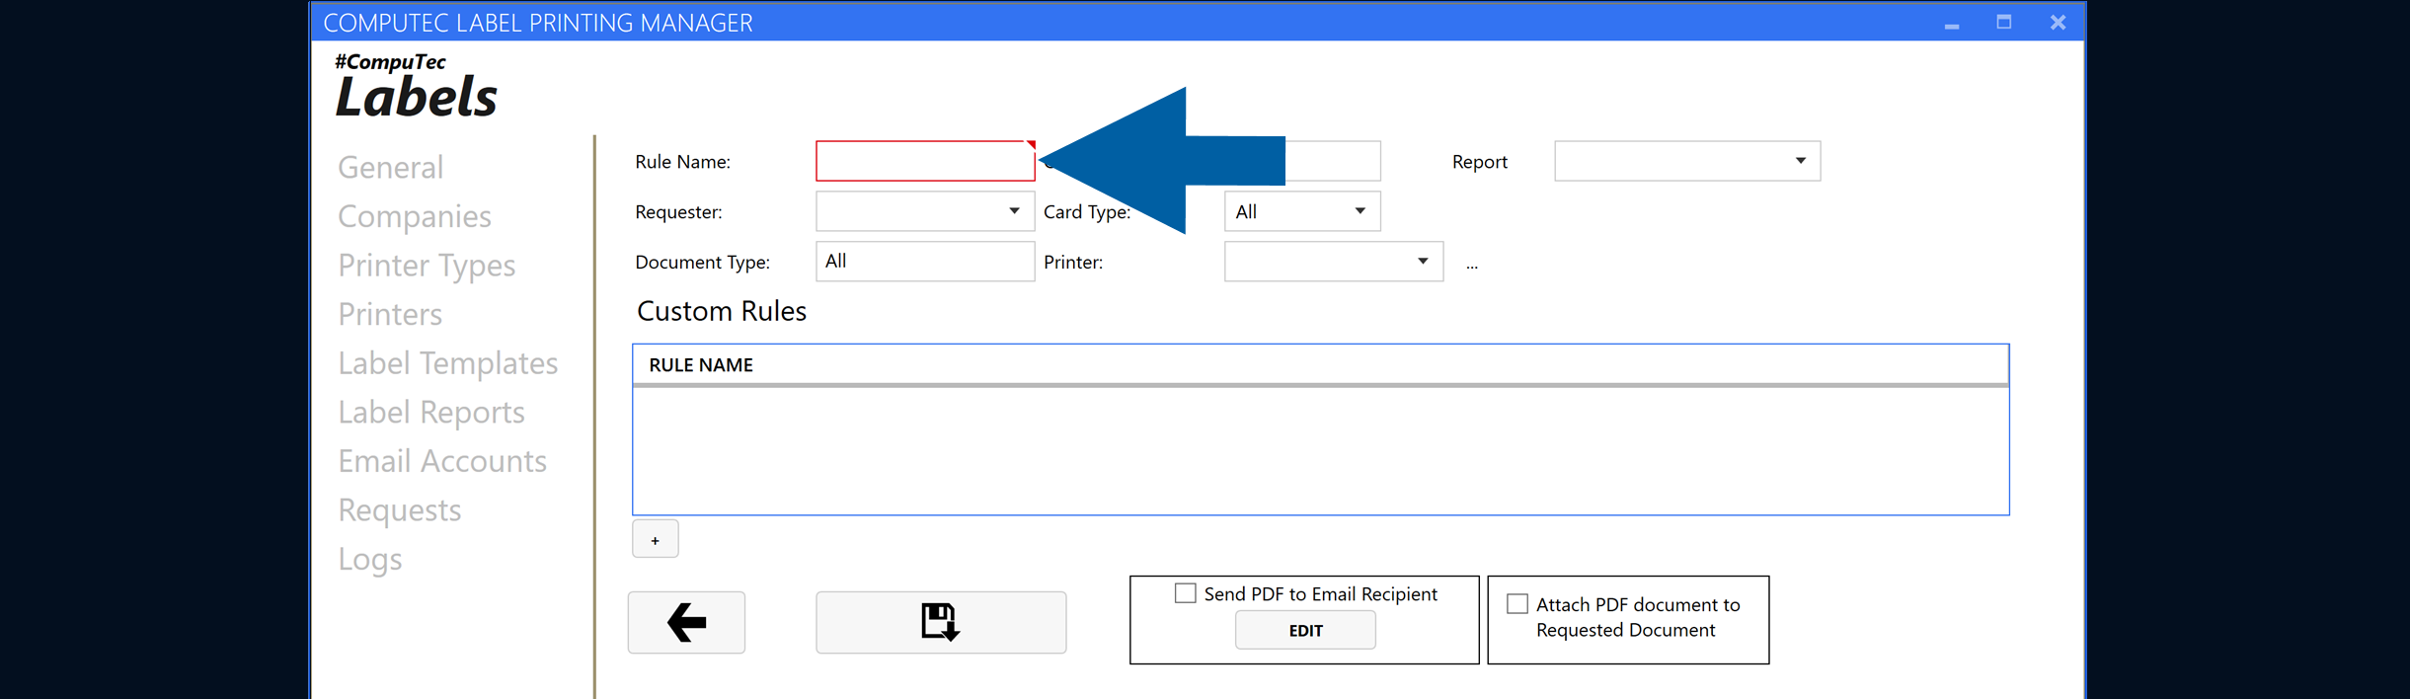Image resolution: width=2410 pixels, height=699 pixels.
Task: Click the save disk icon button
Action: coord(941,622)
